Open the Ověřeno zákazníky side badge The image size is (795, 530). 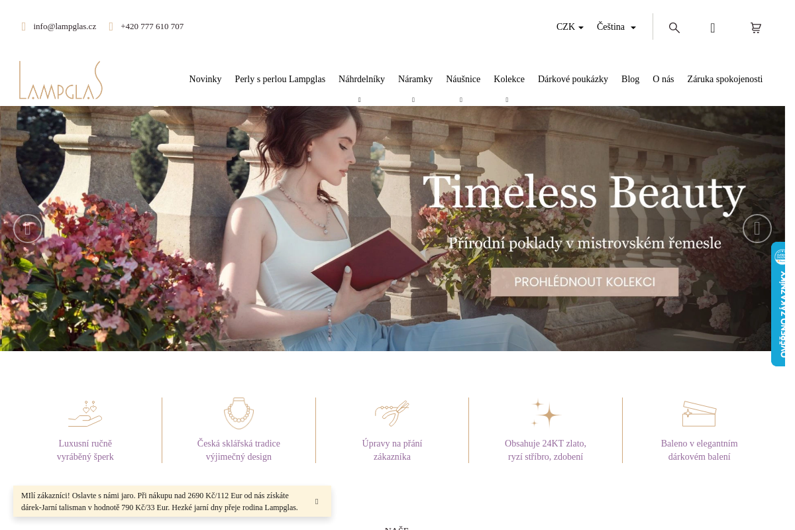[778, 304]
